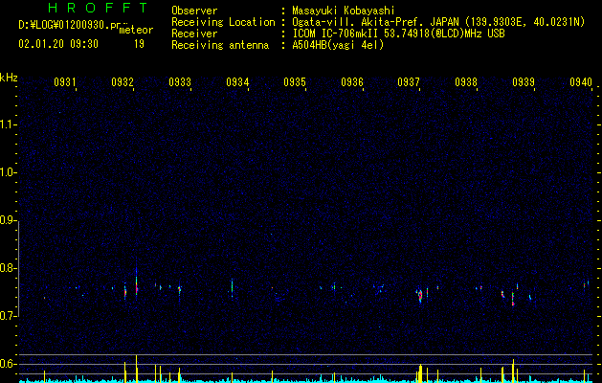Click the 0936 time marker

[x=352, y=81]
